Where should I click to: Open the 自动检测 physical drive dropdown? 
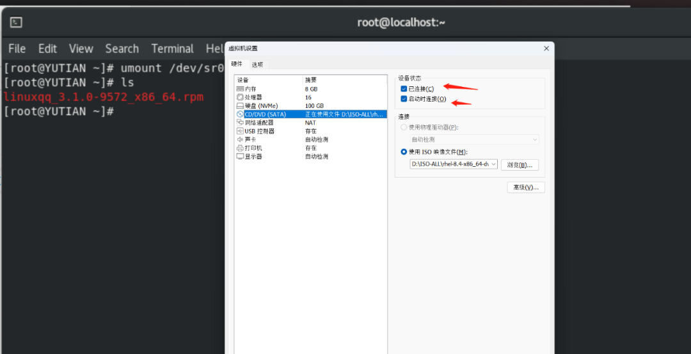[x=474, y=139]
